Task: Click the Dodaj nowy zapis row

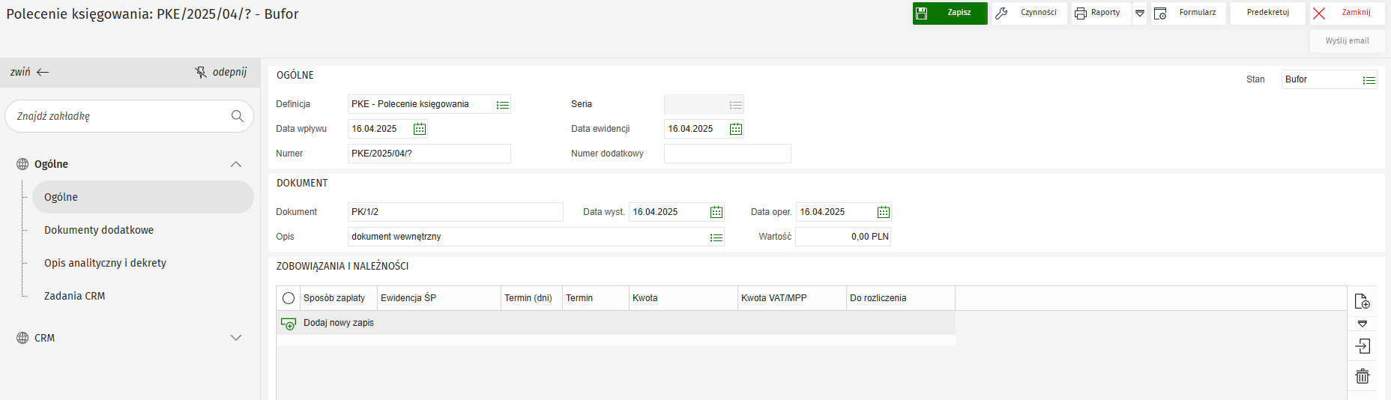Action: click(339, 323)
